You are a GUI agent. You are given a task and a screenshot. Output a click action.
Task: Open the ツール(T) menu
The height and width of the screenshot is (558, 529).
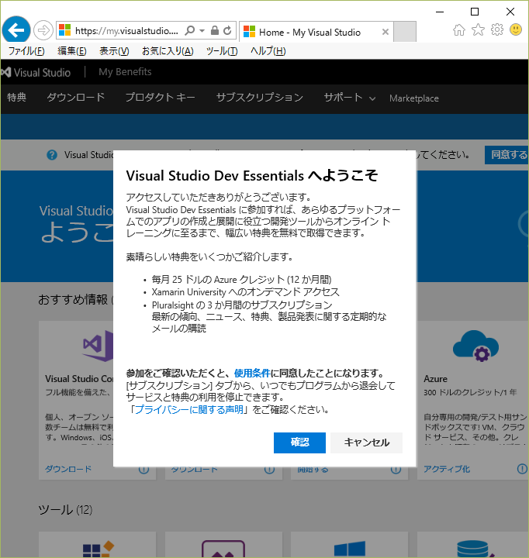click(x=222, y=51)
